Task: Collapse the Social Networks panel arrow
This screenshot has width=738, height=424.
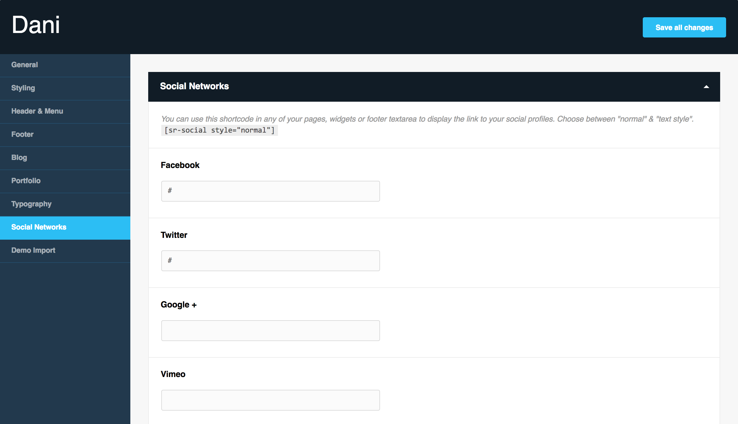Action: coord(706,87)
